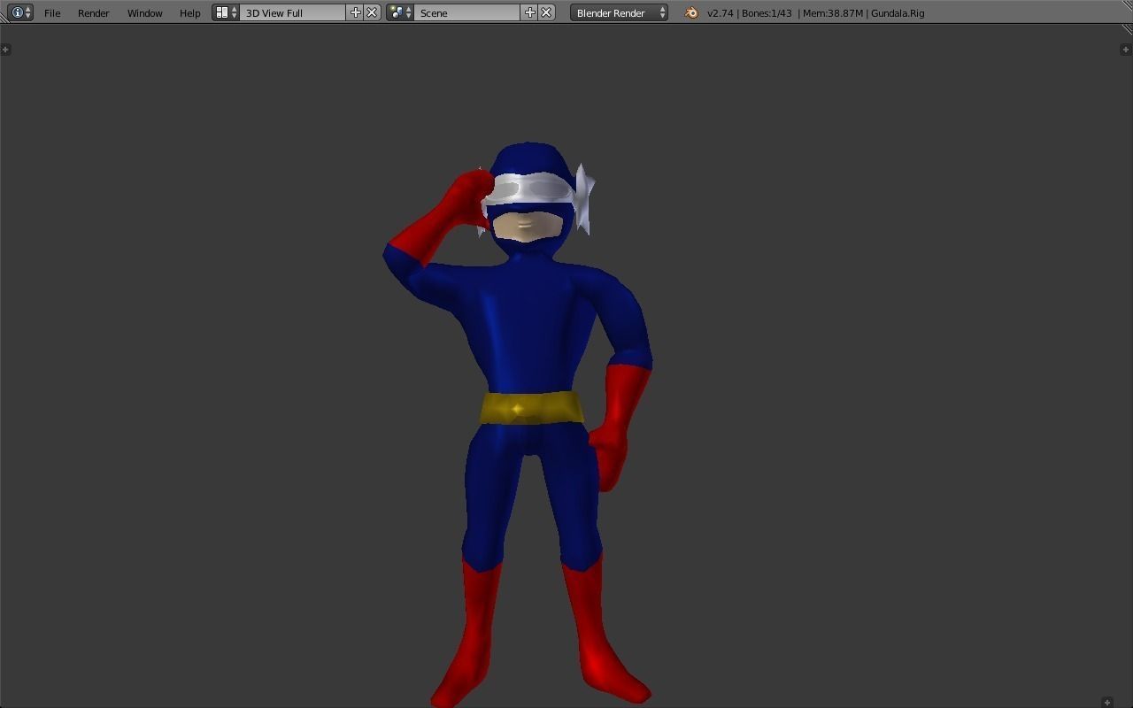1133x708 pixels.
Task: Click the top-left region expand plus icon
Action: (x=5, y=49)
